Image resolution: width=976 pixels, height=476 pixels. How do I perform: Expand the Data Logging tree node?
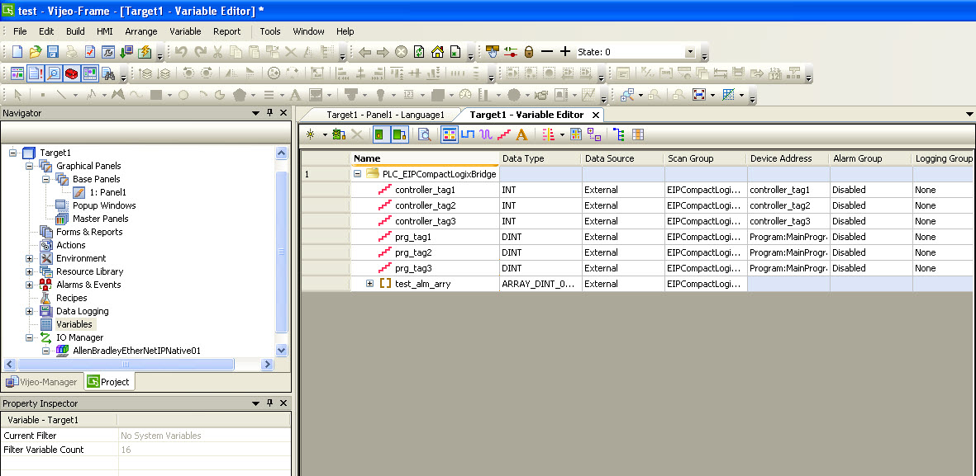pos(29,311)
